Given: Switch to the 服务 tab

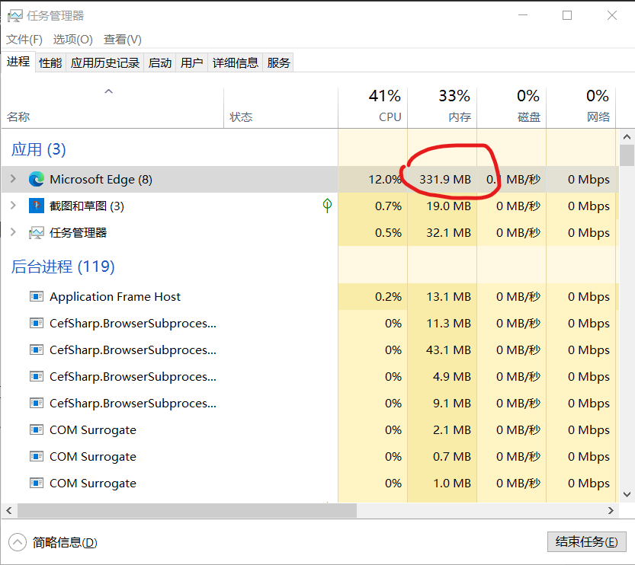Looking at the screenshot, I should (x=278, y=63).
